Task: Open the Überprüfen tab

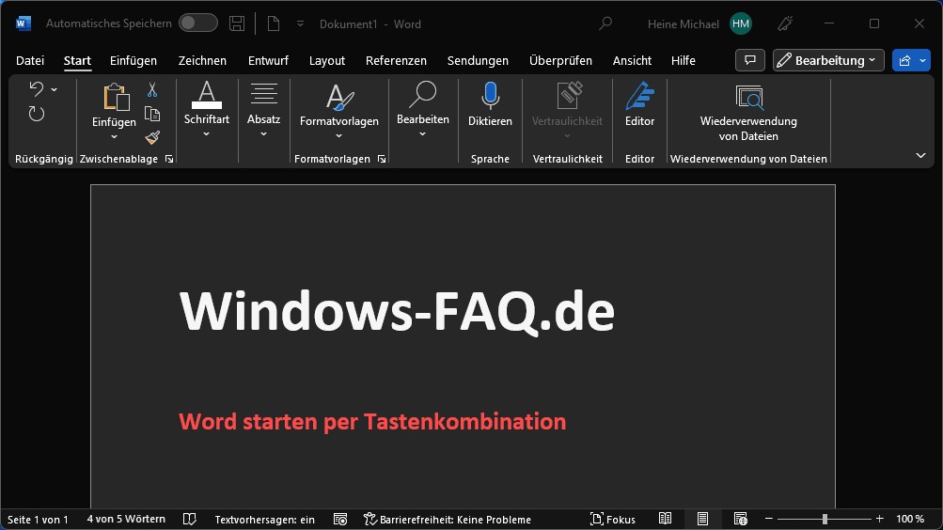Action: click(560, 61)
